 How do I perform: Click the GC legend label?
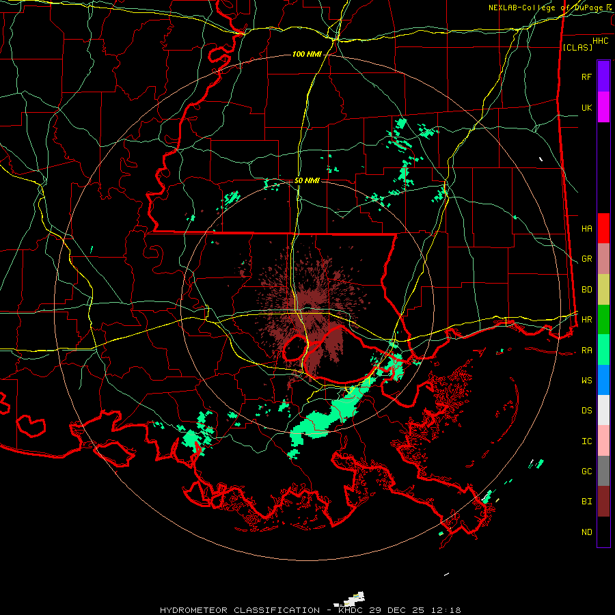587,471
